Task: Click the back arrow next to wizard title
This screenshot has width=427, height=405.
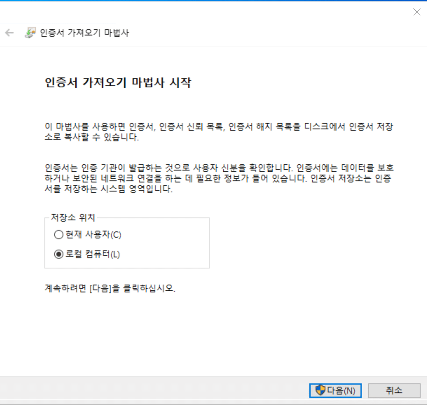Action: click(9, 33)
